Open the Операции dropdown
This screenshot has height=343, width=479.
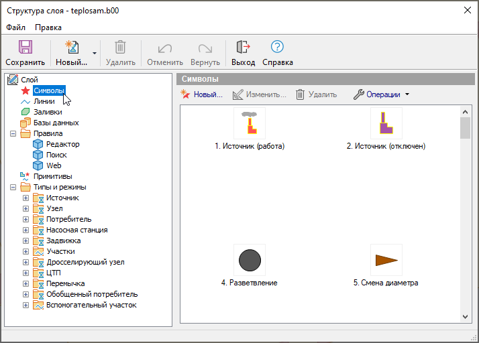tap(381, 94)
